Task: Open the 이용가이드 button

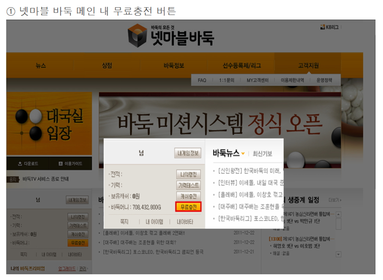Action: 70,164
